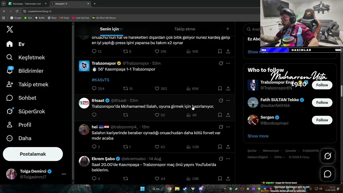Open the Trabzonspor profile avatar in the feed
This screenshot has height=193, width=343.
coord(84,66)
